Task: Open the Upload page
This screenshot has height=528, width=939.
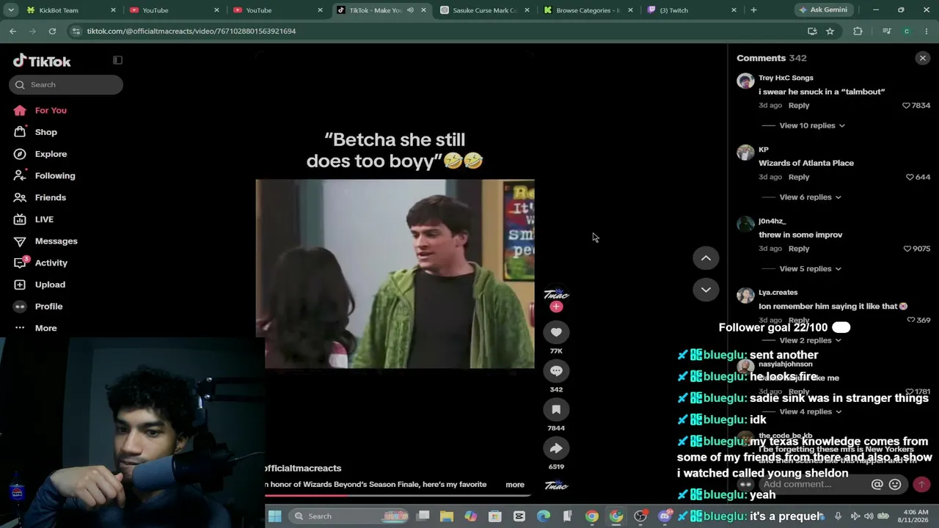Action: coord(50,285)
